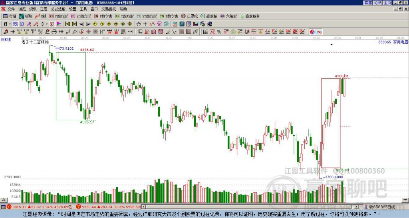Select the crosshair cursor tool
409x218 pixels.
click(x=145, y=24)
